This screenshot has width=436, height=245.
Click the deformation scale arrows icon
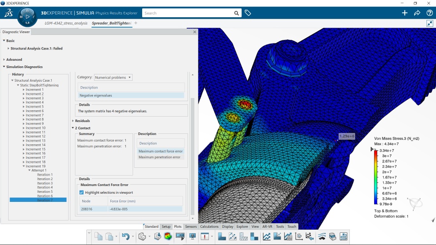233,236
